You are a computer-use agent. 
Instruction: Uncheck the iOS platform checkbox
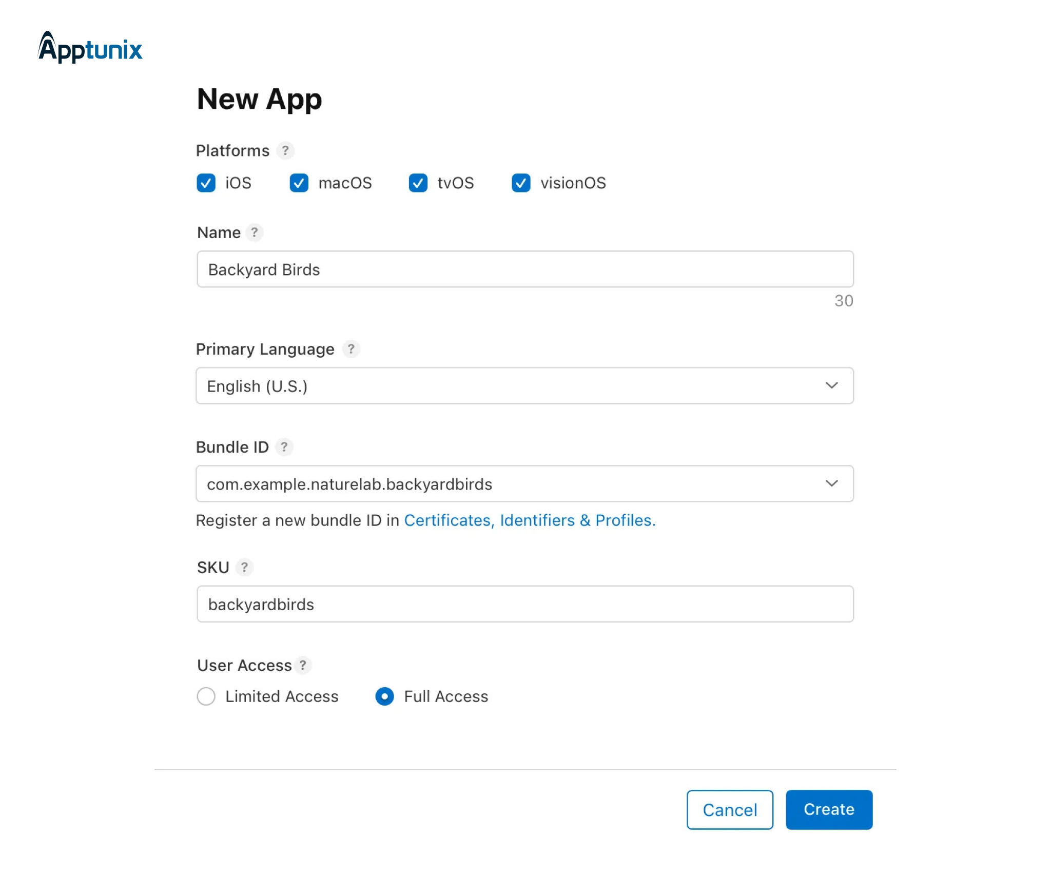[x=206, y=183]
